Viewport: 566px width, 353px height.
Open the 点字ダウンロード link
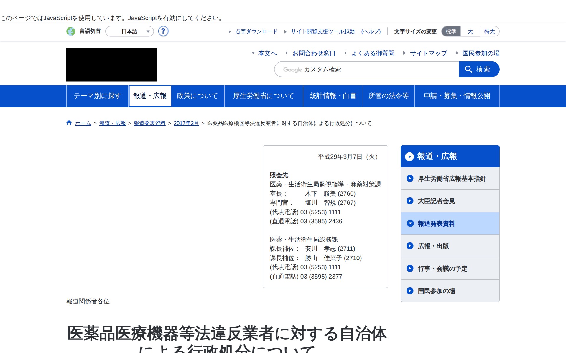(x=256, y=31)
